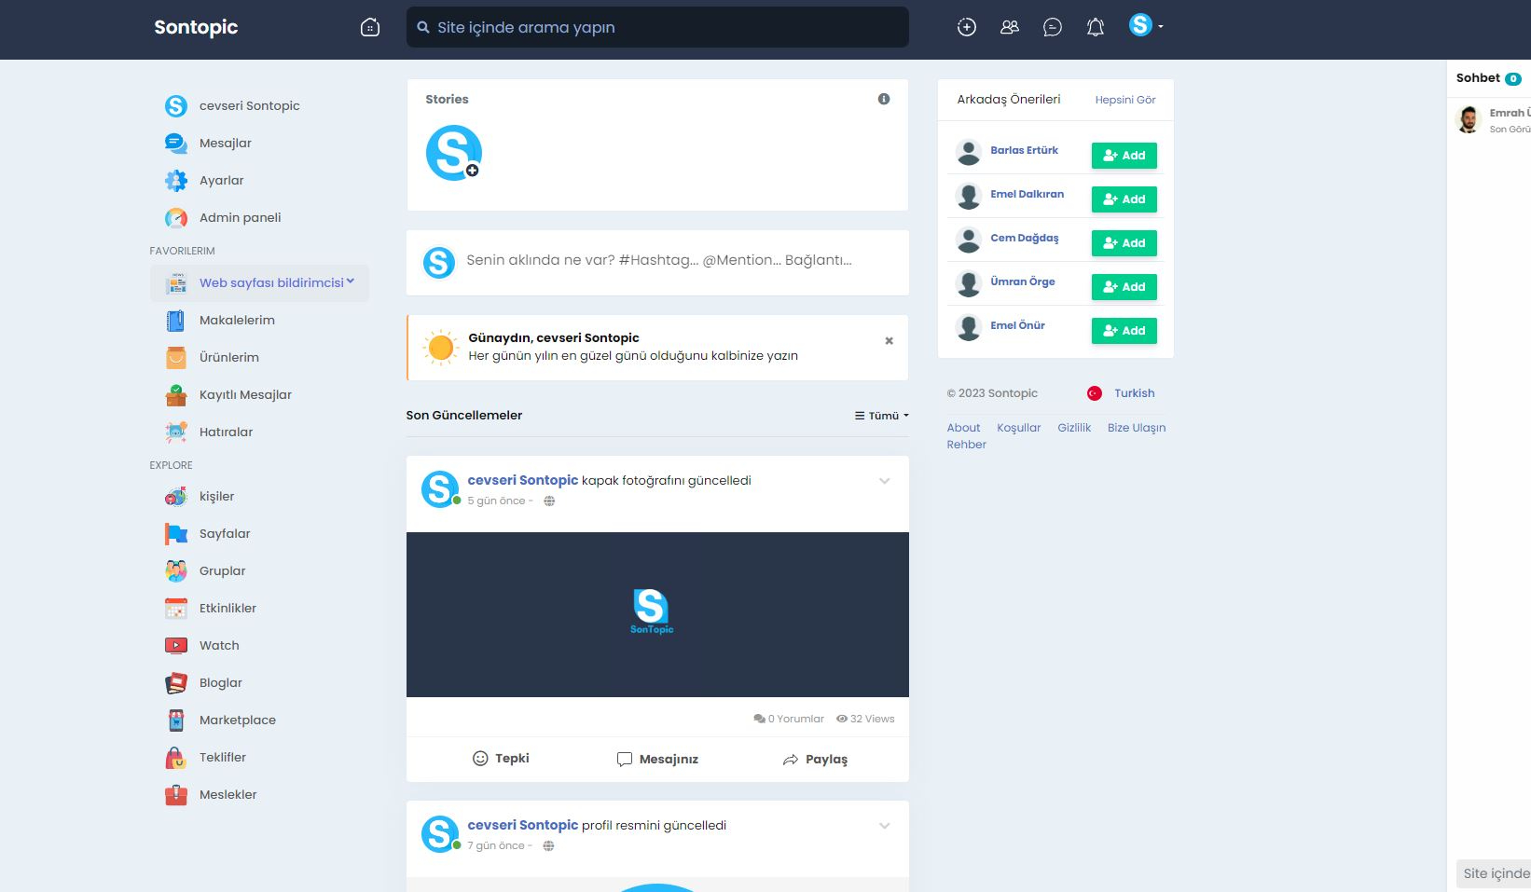Add Emel Dalkıran as friend
This screenshot has height=892, width=1531.
pyautogui.click(x=1124, y=199)
